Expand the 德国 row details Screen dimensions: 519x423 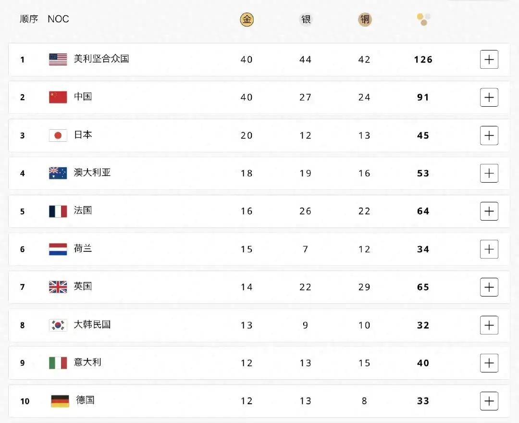[x=489, y=401]
